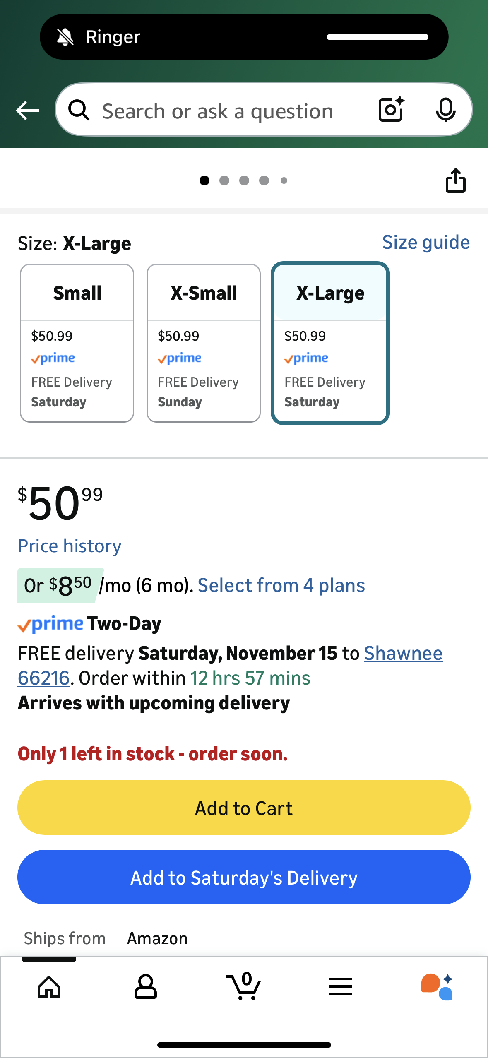Open the Rufus AI assistant icon
This screenshot has height=1058, width=488.
pos(437,987)
